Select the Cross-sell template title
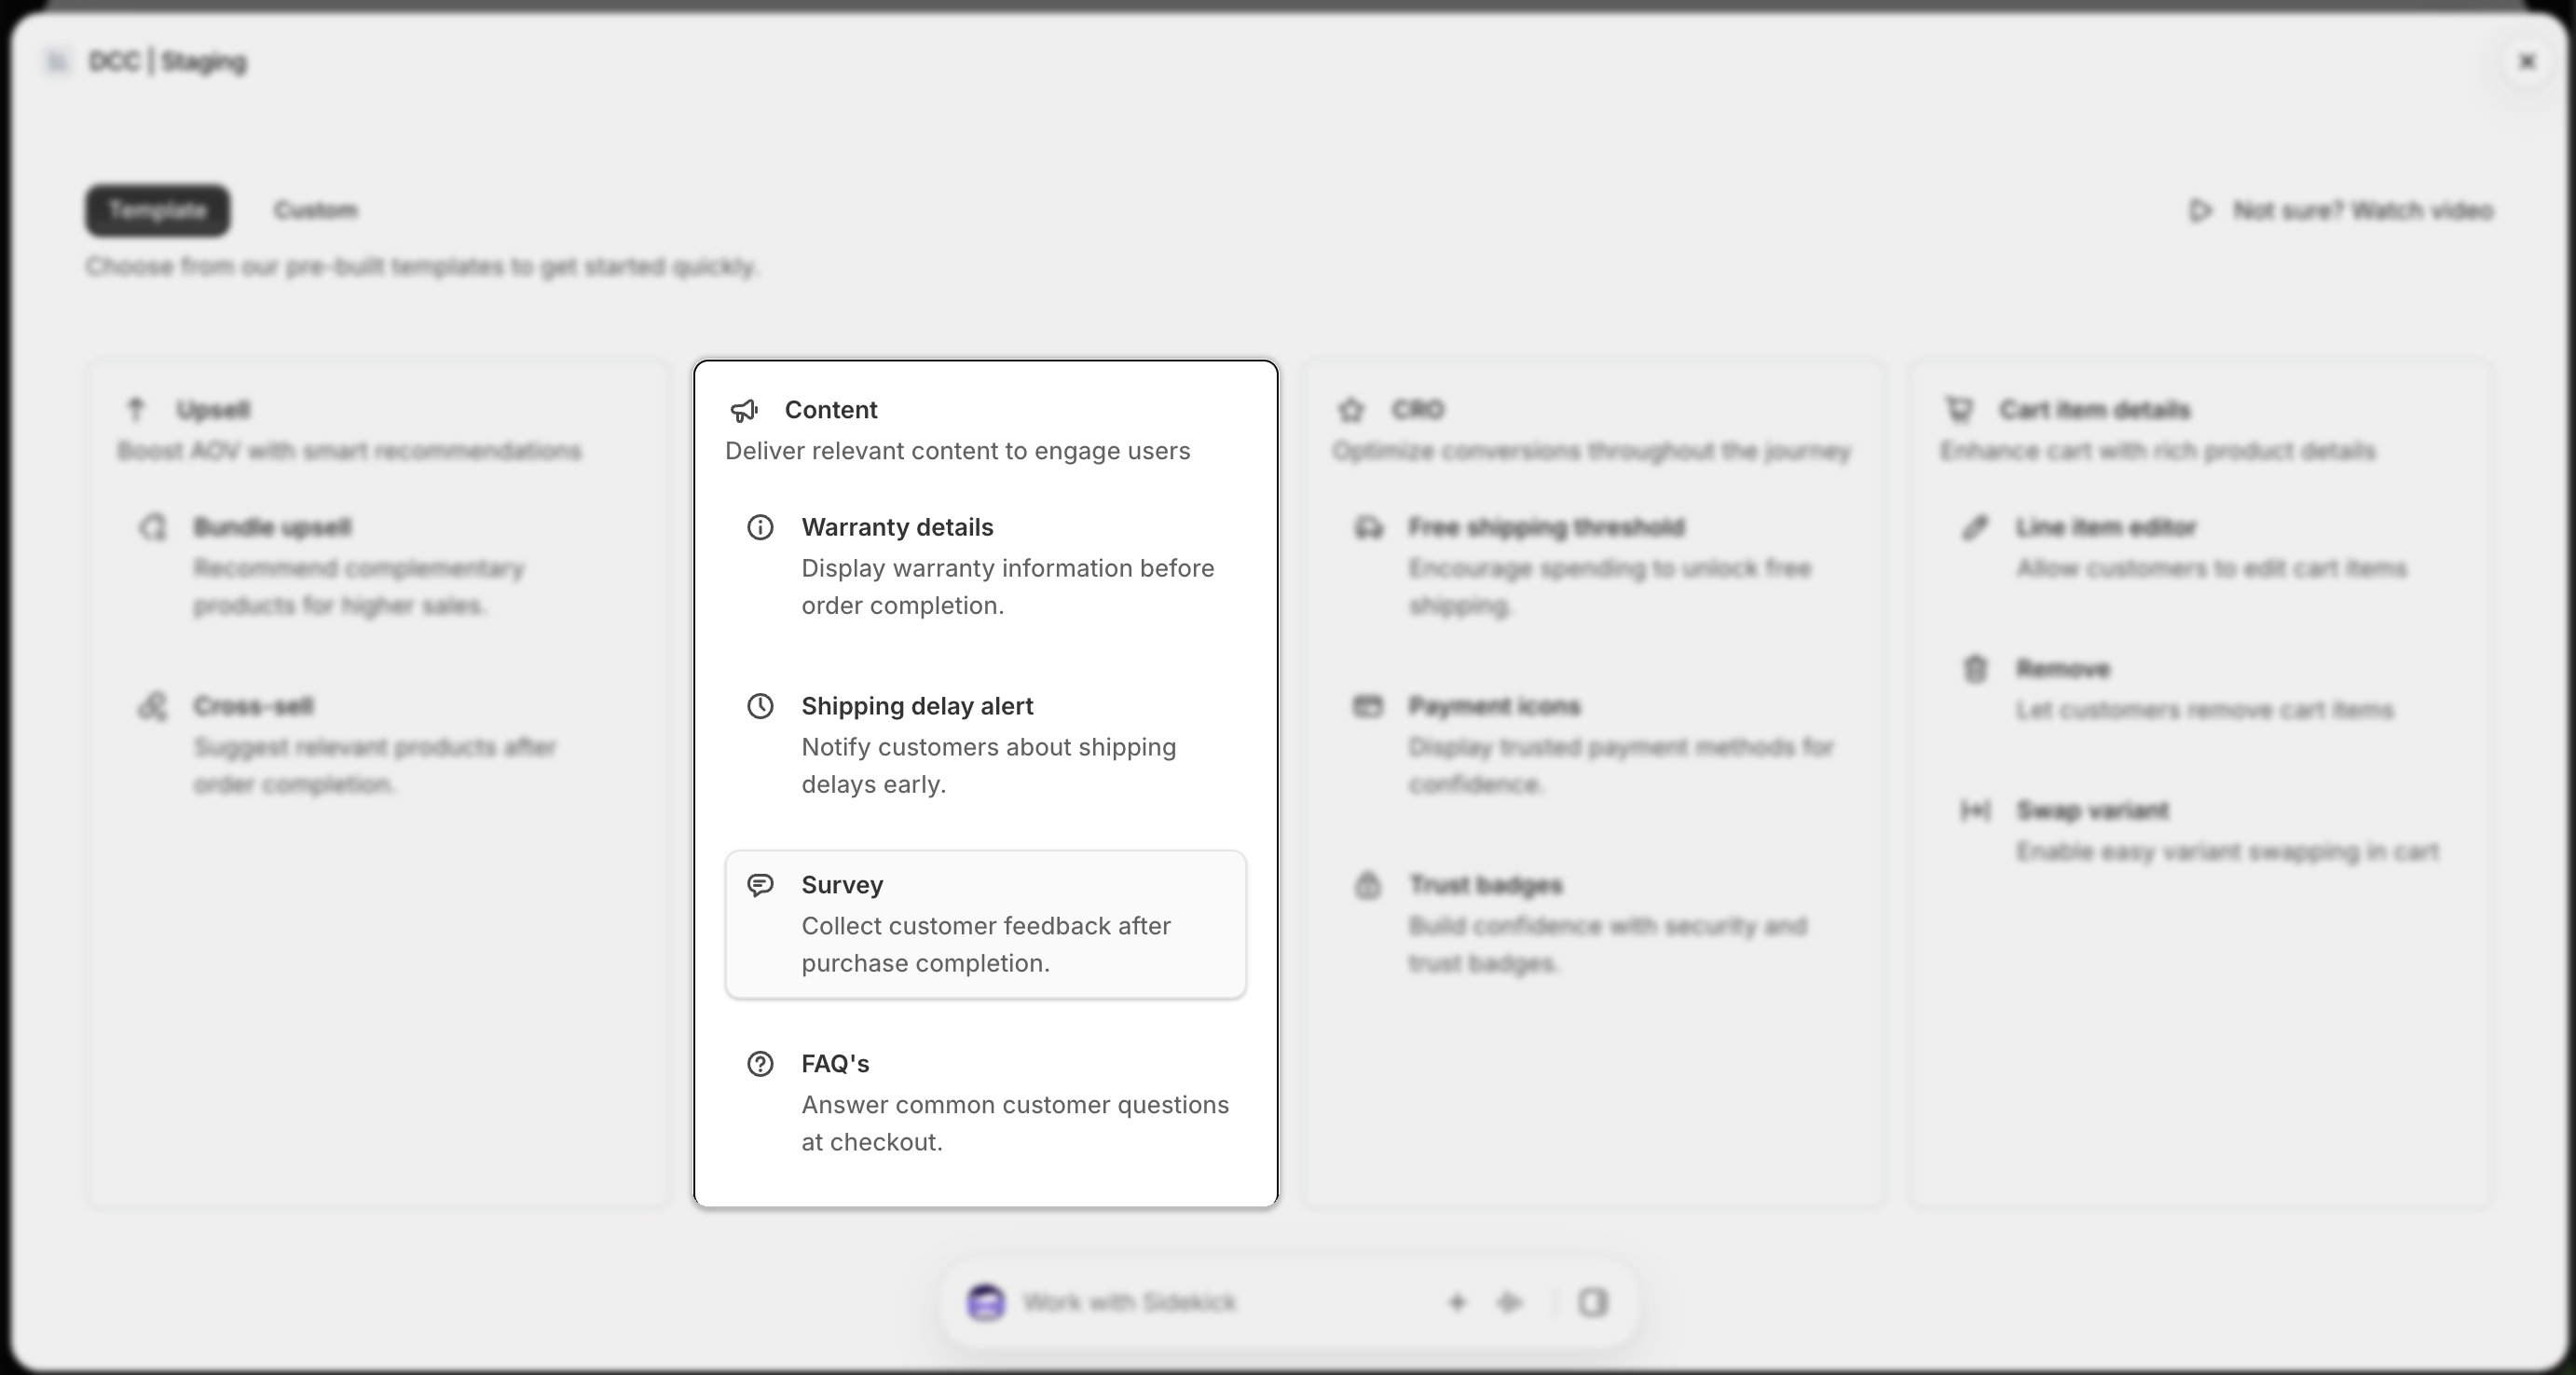 tap(254, 706)
